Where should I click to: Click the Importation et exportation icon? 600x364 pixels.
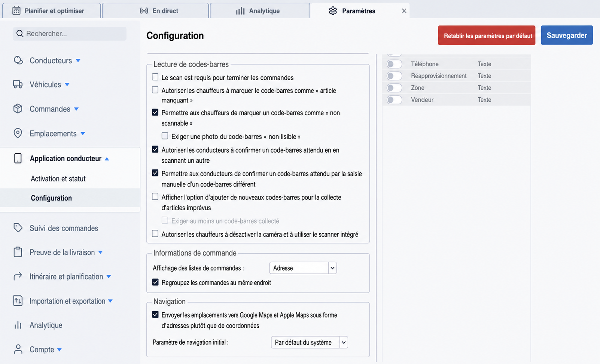tap(18, 301)
